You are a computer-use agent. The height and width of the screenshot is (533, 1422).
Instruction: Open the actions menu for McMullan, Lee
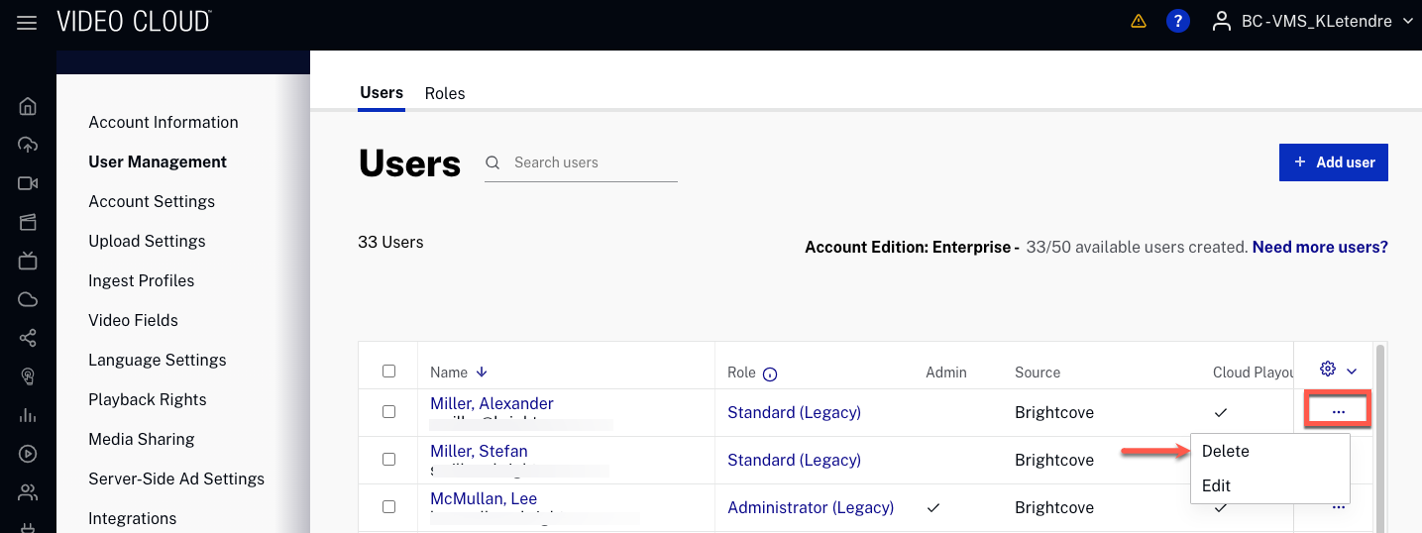pos(1338,507)
